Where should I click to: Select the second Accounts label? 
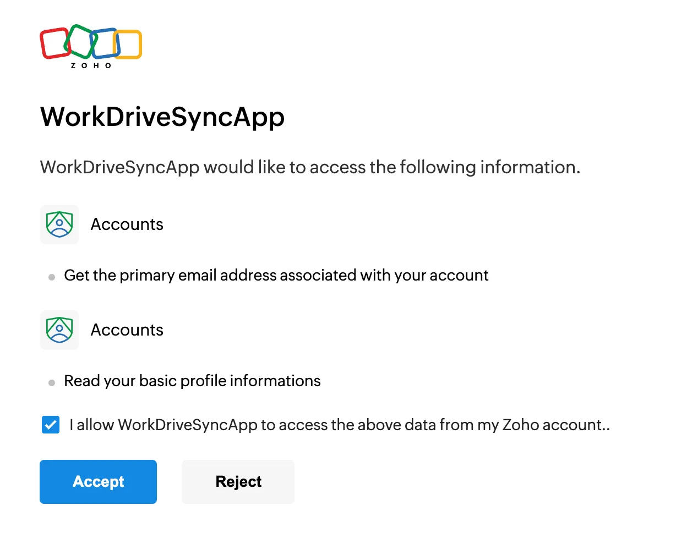point(127,330)
